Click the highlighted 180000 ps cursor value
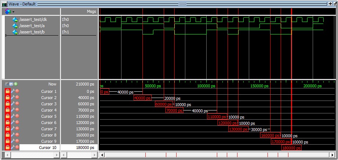The image size is (338, 160). pos(79,148)
